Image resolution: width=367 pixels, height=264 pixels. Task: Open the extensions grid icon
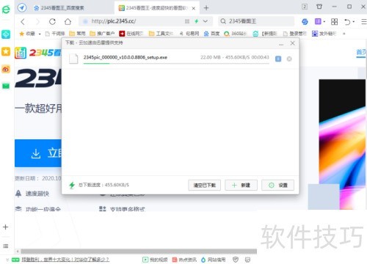tap(334, 22)
